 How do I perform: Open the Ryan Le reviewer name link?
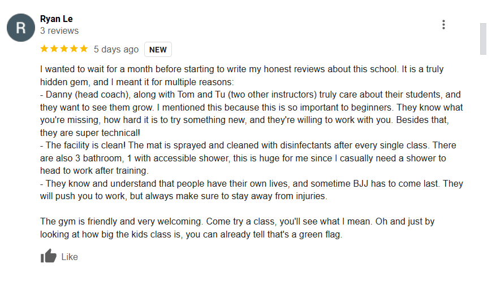coord(57,19)
